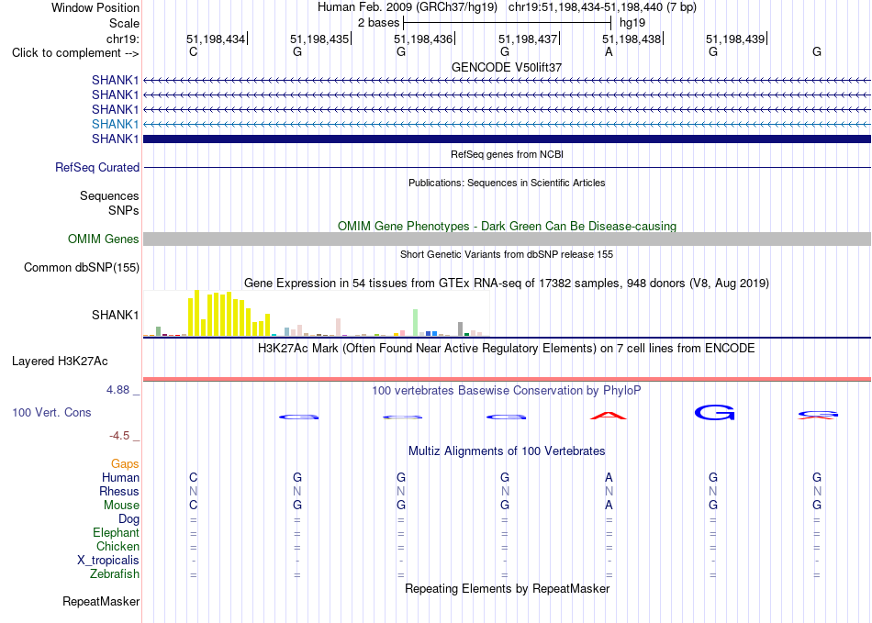872x623 pixels.
Task: Click the Window Position label
Action: tap(95, 7)
